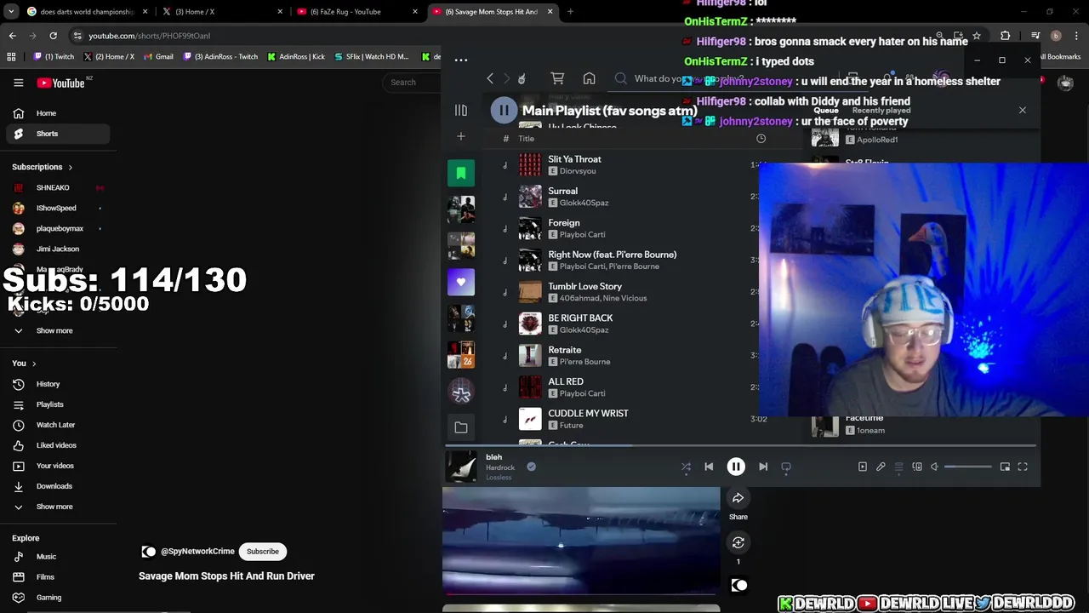Viewport: 1089px width, 613px height.
Task: Click the added-to-library checkmark beside bleh
Action: tap(531, 467)
